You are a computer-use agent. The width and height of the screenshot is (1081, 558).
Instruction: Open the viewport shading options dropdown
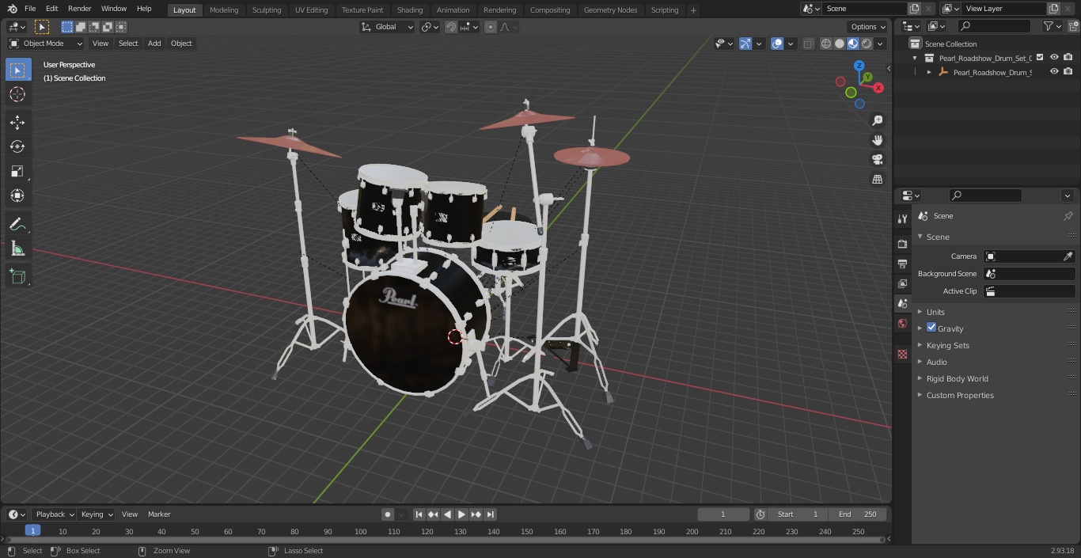[880, 44]
